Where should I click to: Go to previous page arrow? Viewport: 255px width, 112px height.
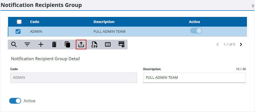pyautogui.click(x=217, y=44)
